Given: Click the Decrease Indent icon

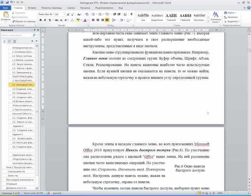Looking at the screenshot, I should point(115,14).
